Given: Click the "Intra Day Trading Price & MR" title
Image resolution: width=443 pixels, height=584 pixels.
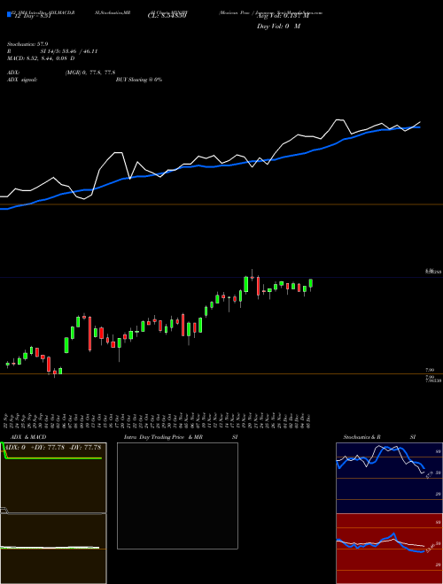Looking at the screenshot, I should point(164,437).
